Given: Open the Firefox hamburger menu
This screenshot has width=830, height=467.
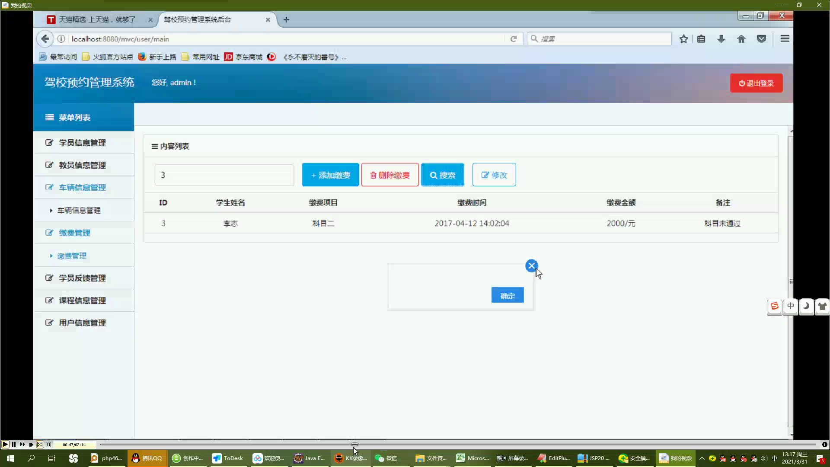Looking at the screenshot, I should pyautogui.click(x=785, y=39).
